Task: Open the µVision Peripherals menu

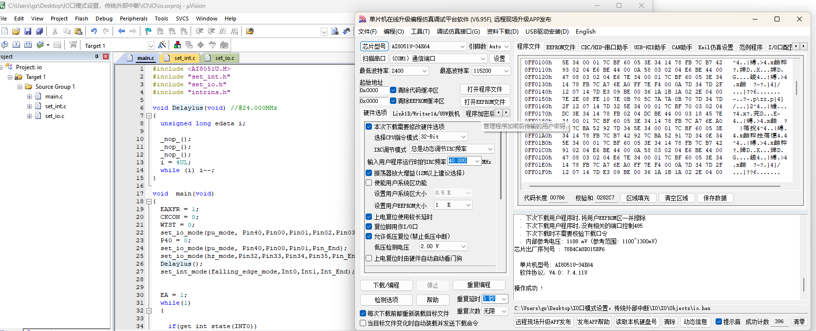Action: click(x=134, y=19)
